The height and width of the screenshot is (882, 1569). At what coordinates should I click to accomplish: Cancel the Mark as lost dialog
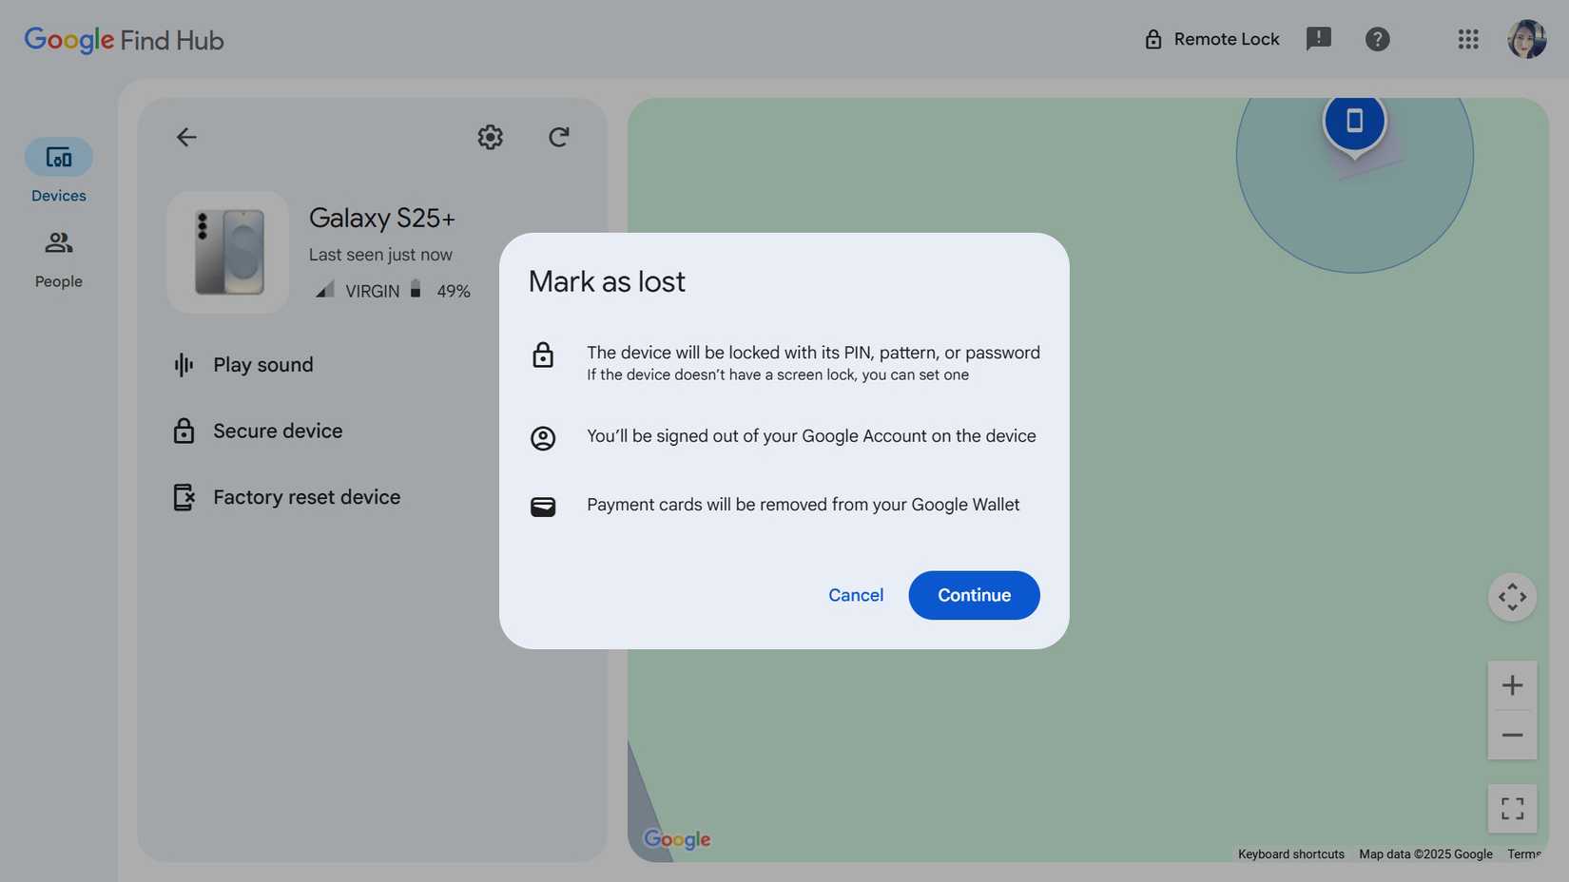[855, 595]
